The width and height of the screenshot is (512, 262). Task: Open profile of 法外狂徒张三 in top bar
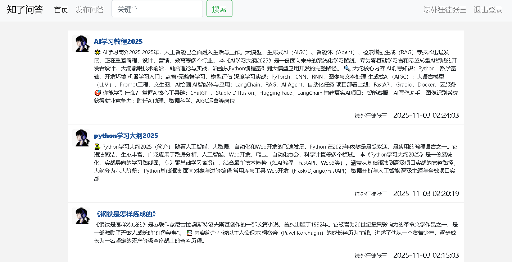click(445, 10)
